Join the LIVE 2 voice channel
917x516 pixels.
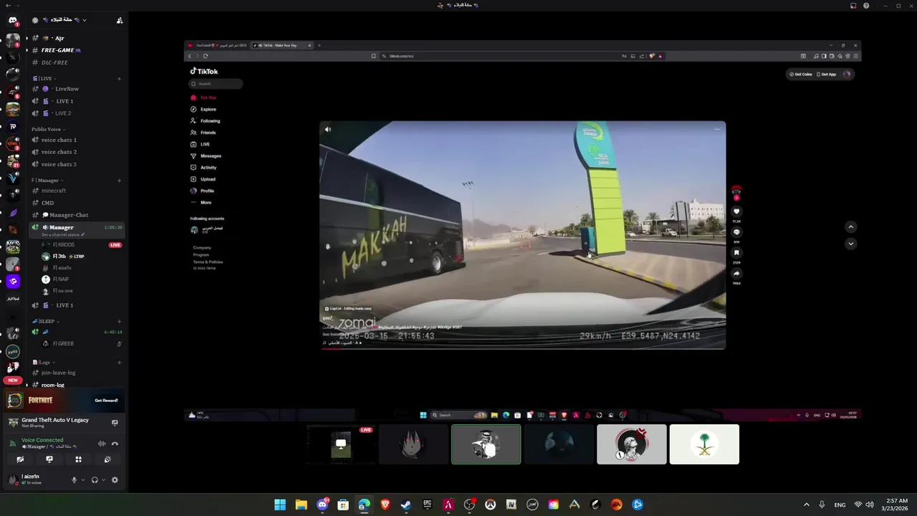click(75, 113)
